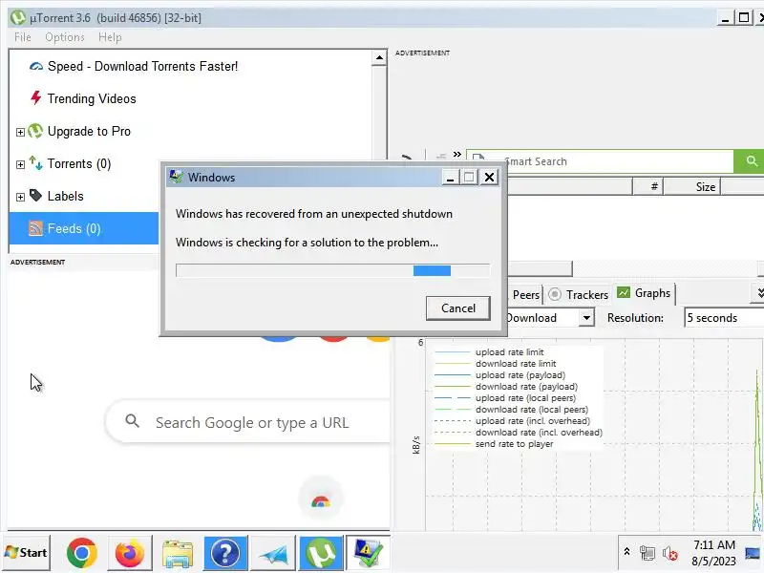Click the Chrome logo shortcut in ad area
The image size is (764, 573).
click(321, 499)
